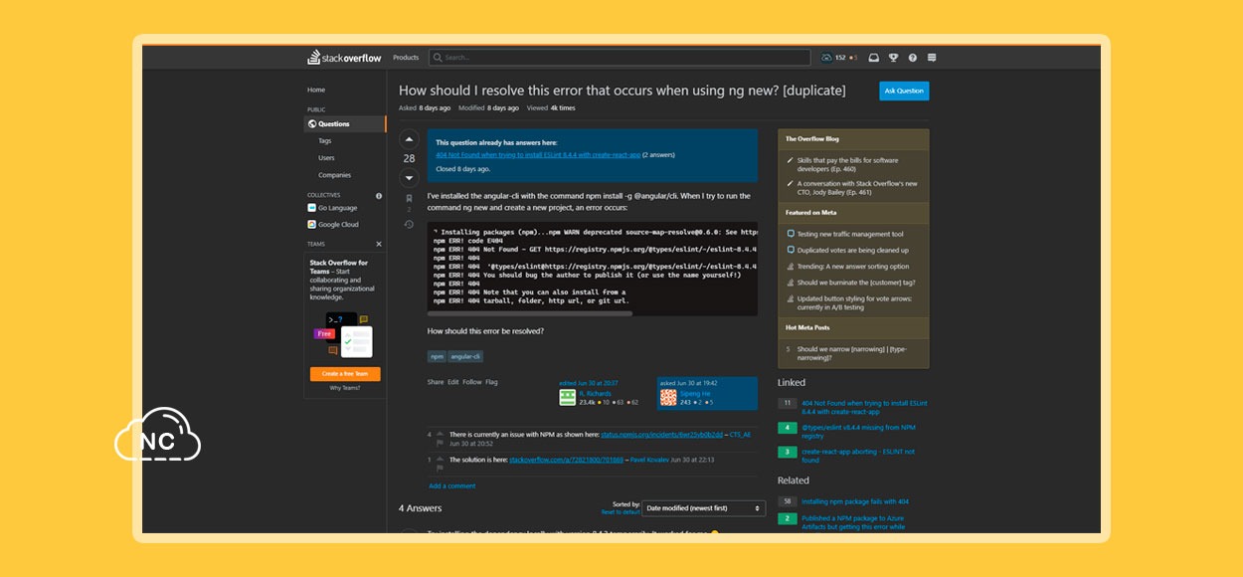Click Add a comment
1243x577 pixels.
451,486
